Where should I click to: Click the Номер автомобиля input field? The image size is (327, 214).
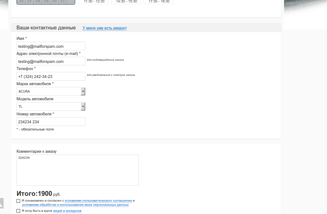pos(51,122)
